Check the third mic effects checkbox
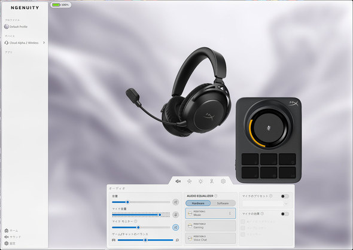The image size is (353, 250). pos(243,234)
